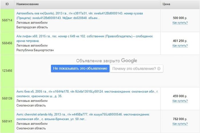Click the "Не показывать это объявление" button
This screenshot has height=133, width=200.
(x=80, y=68)
